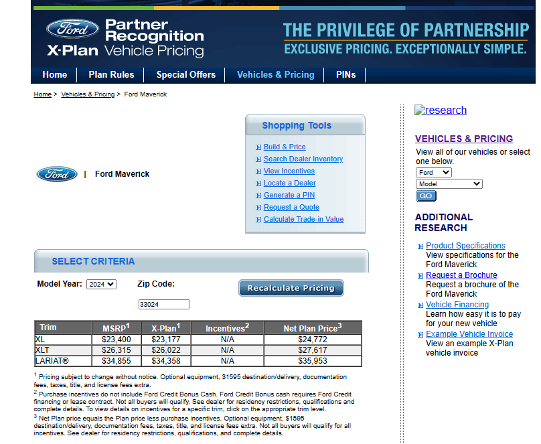This screenshot has height=444, width=541.
Task: Click the GO button in the sidebar
Action: 426,196
